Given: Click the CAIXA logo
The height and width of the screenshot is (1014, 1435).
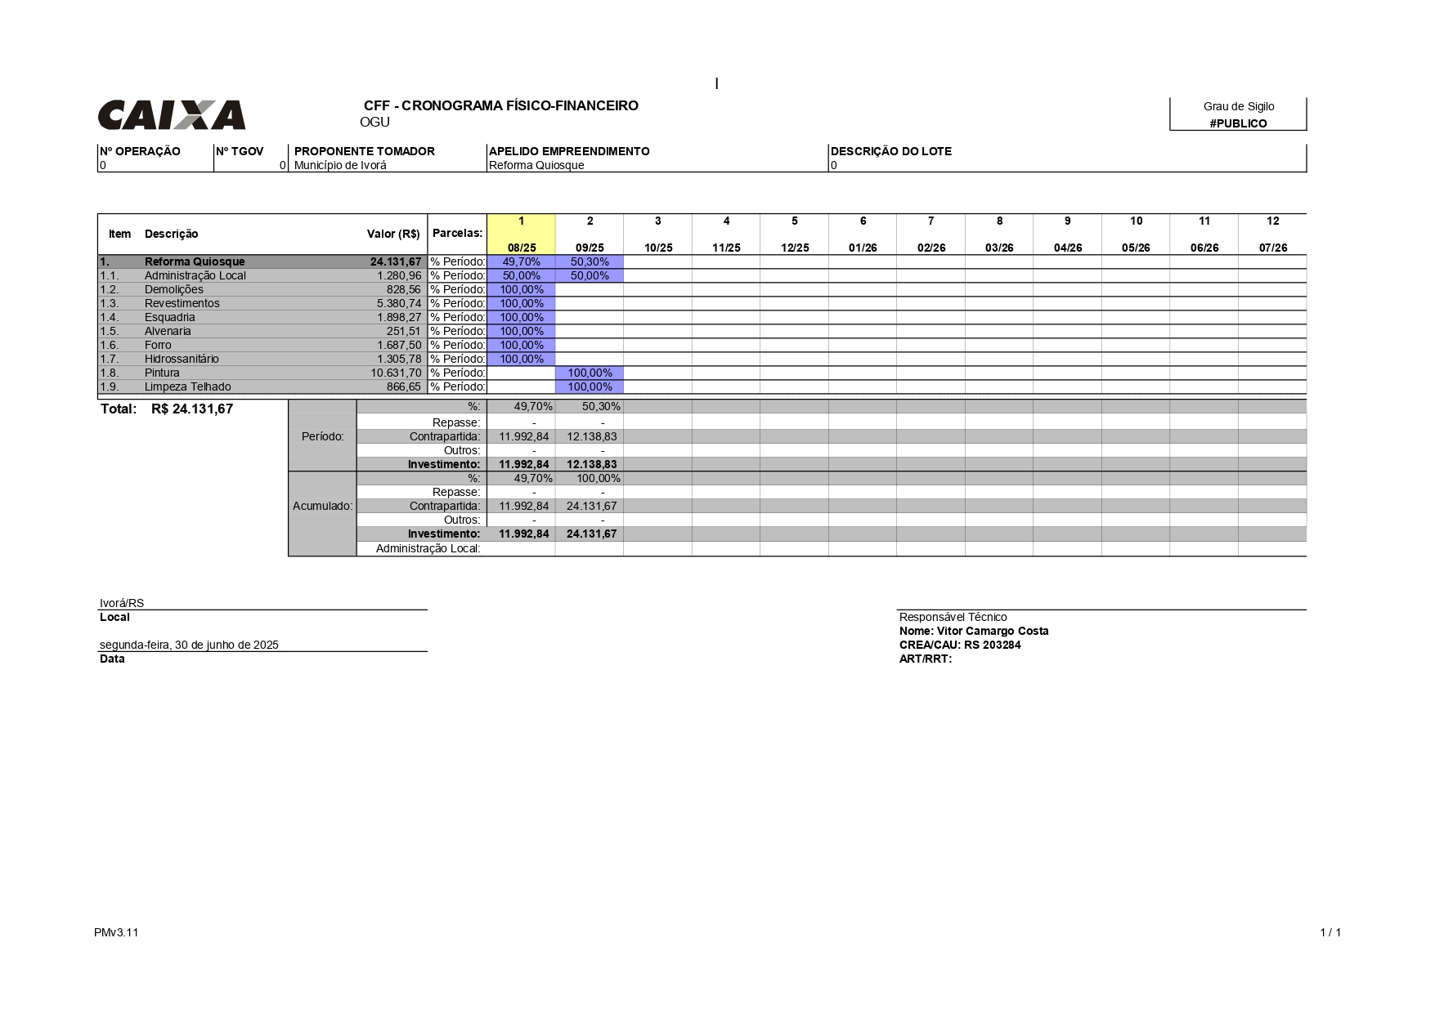Looking at the screenshot, I should coord(172,115).
